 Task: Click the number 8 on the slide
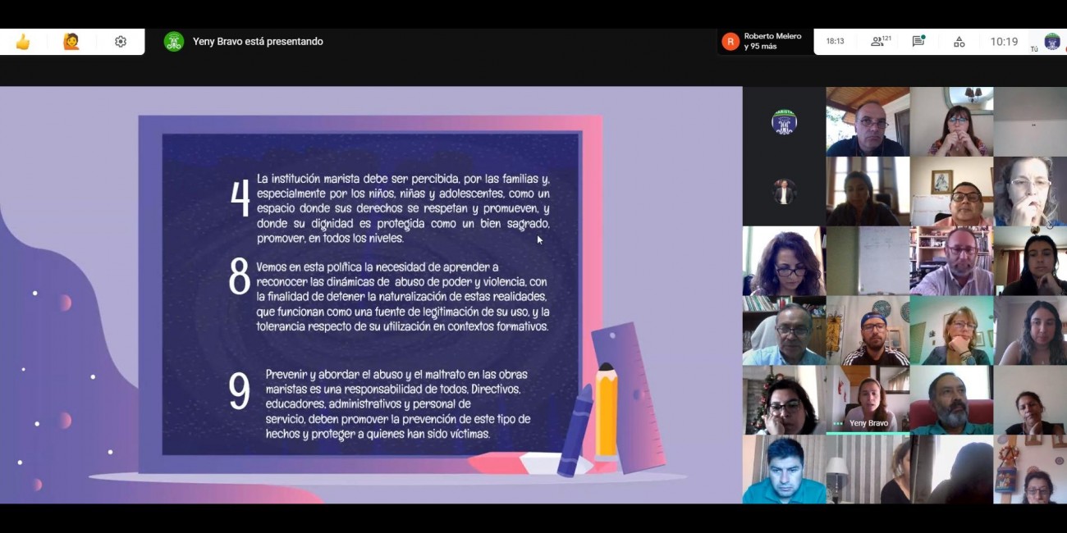(x=239, y=277)
